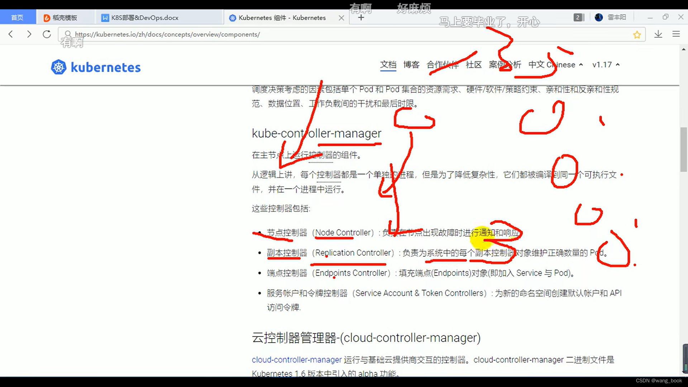688x387 pixels.
Task: Click the page vertical scrollbar thumb
Action: (x=684, y=149)
